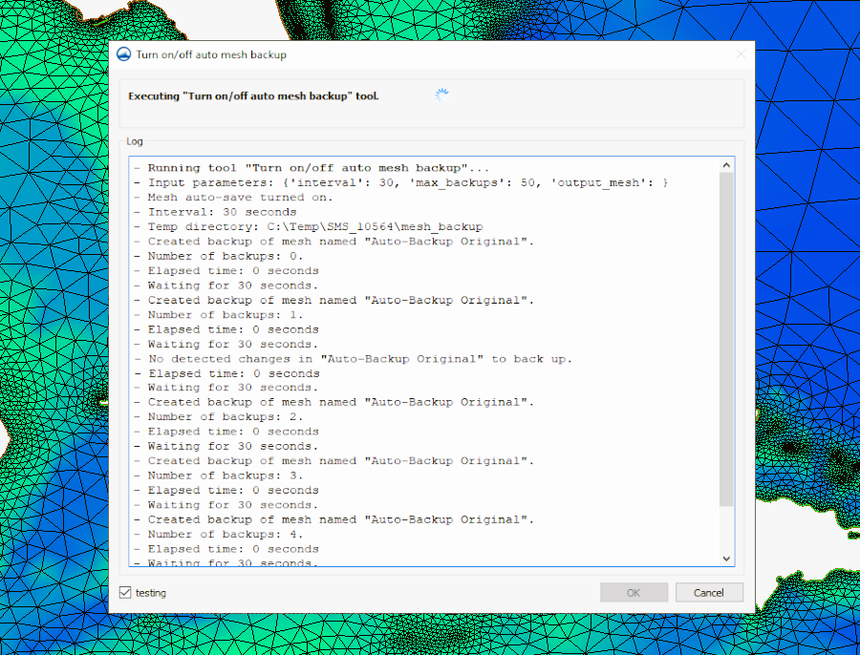Click the Log section label

click(134, 140)
